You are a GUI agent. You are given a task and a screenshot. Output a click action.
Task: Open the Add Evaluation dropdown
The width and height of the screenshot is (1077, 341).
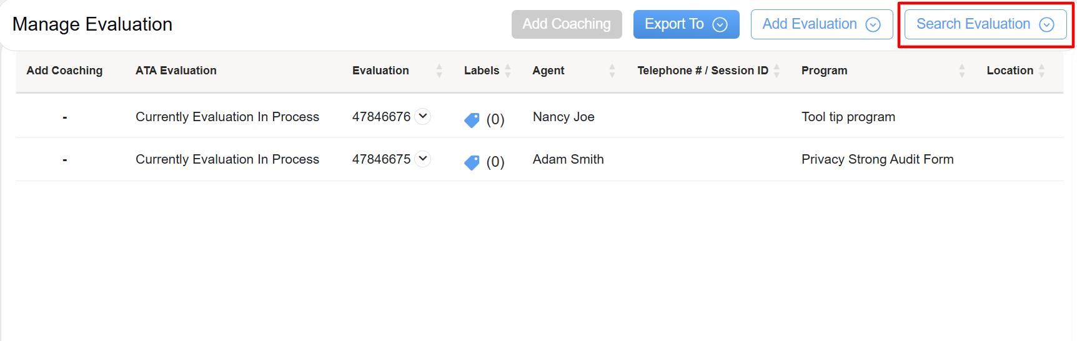tap(821, 24)
